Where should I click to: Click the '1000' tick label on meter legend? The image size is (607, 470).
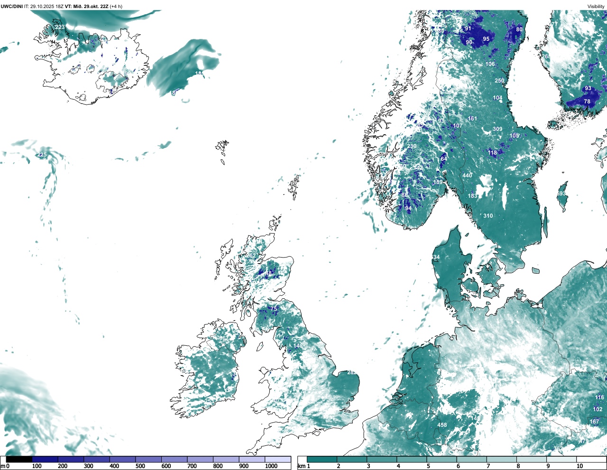pos(271,466)
